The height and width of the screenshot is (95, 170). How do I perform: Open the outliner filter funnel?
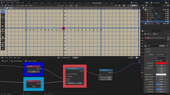click(x=164, y=5)
